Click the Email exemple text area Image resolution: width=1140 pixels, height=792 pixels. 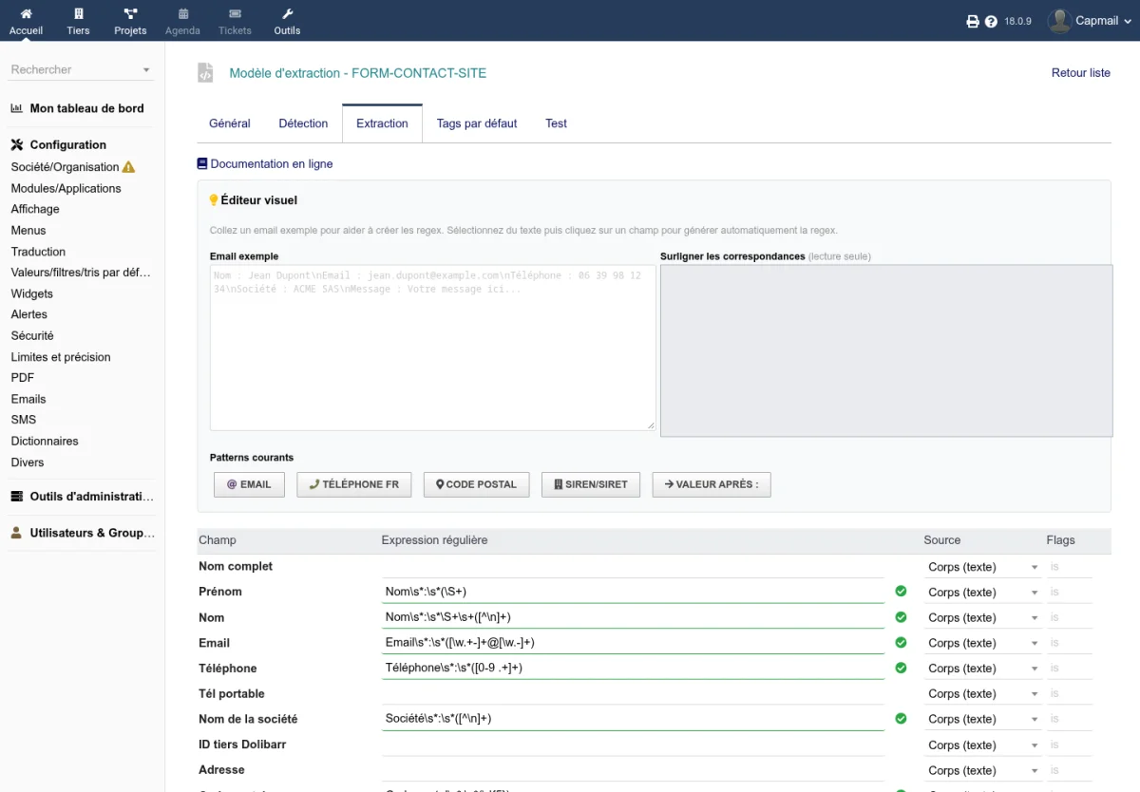pos(432,348)
